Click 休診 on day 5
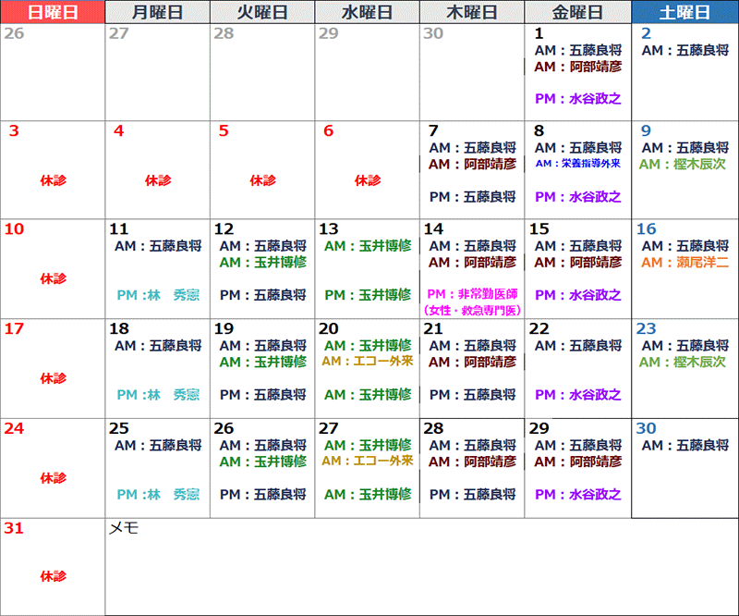 coord(262,180)
